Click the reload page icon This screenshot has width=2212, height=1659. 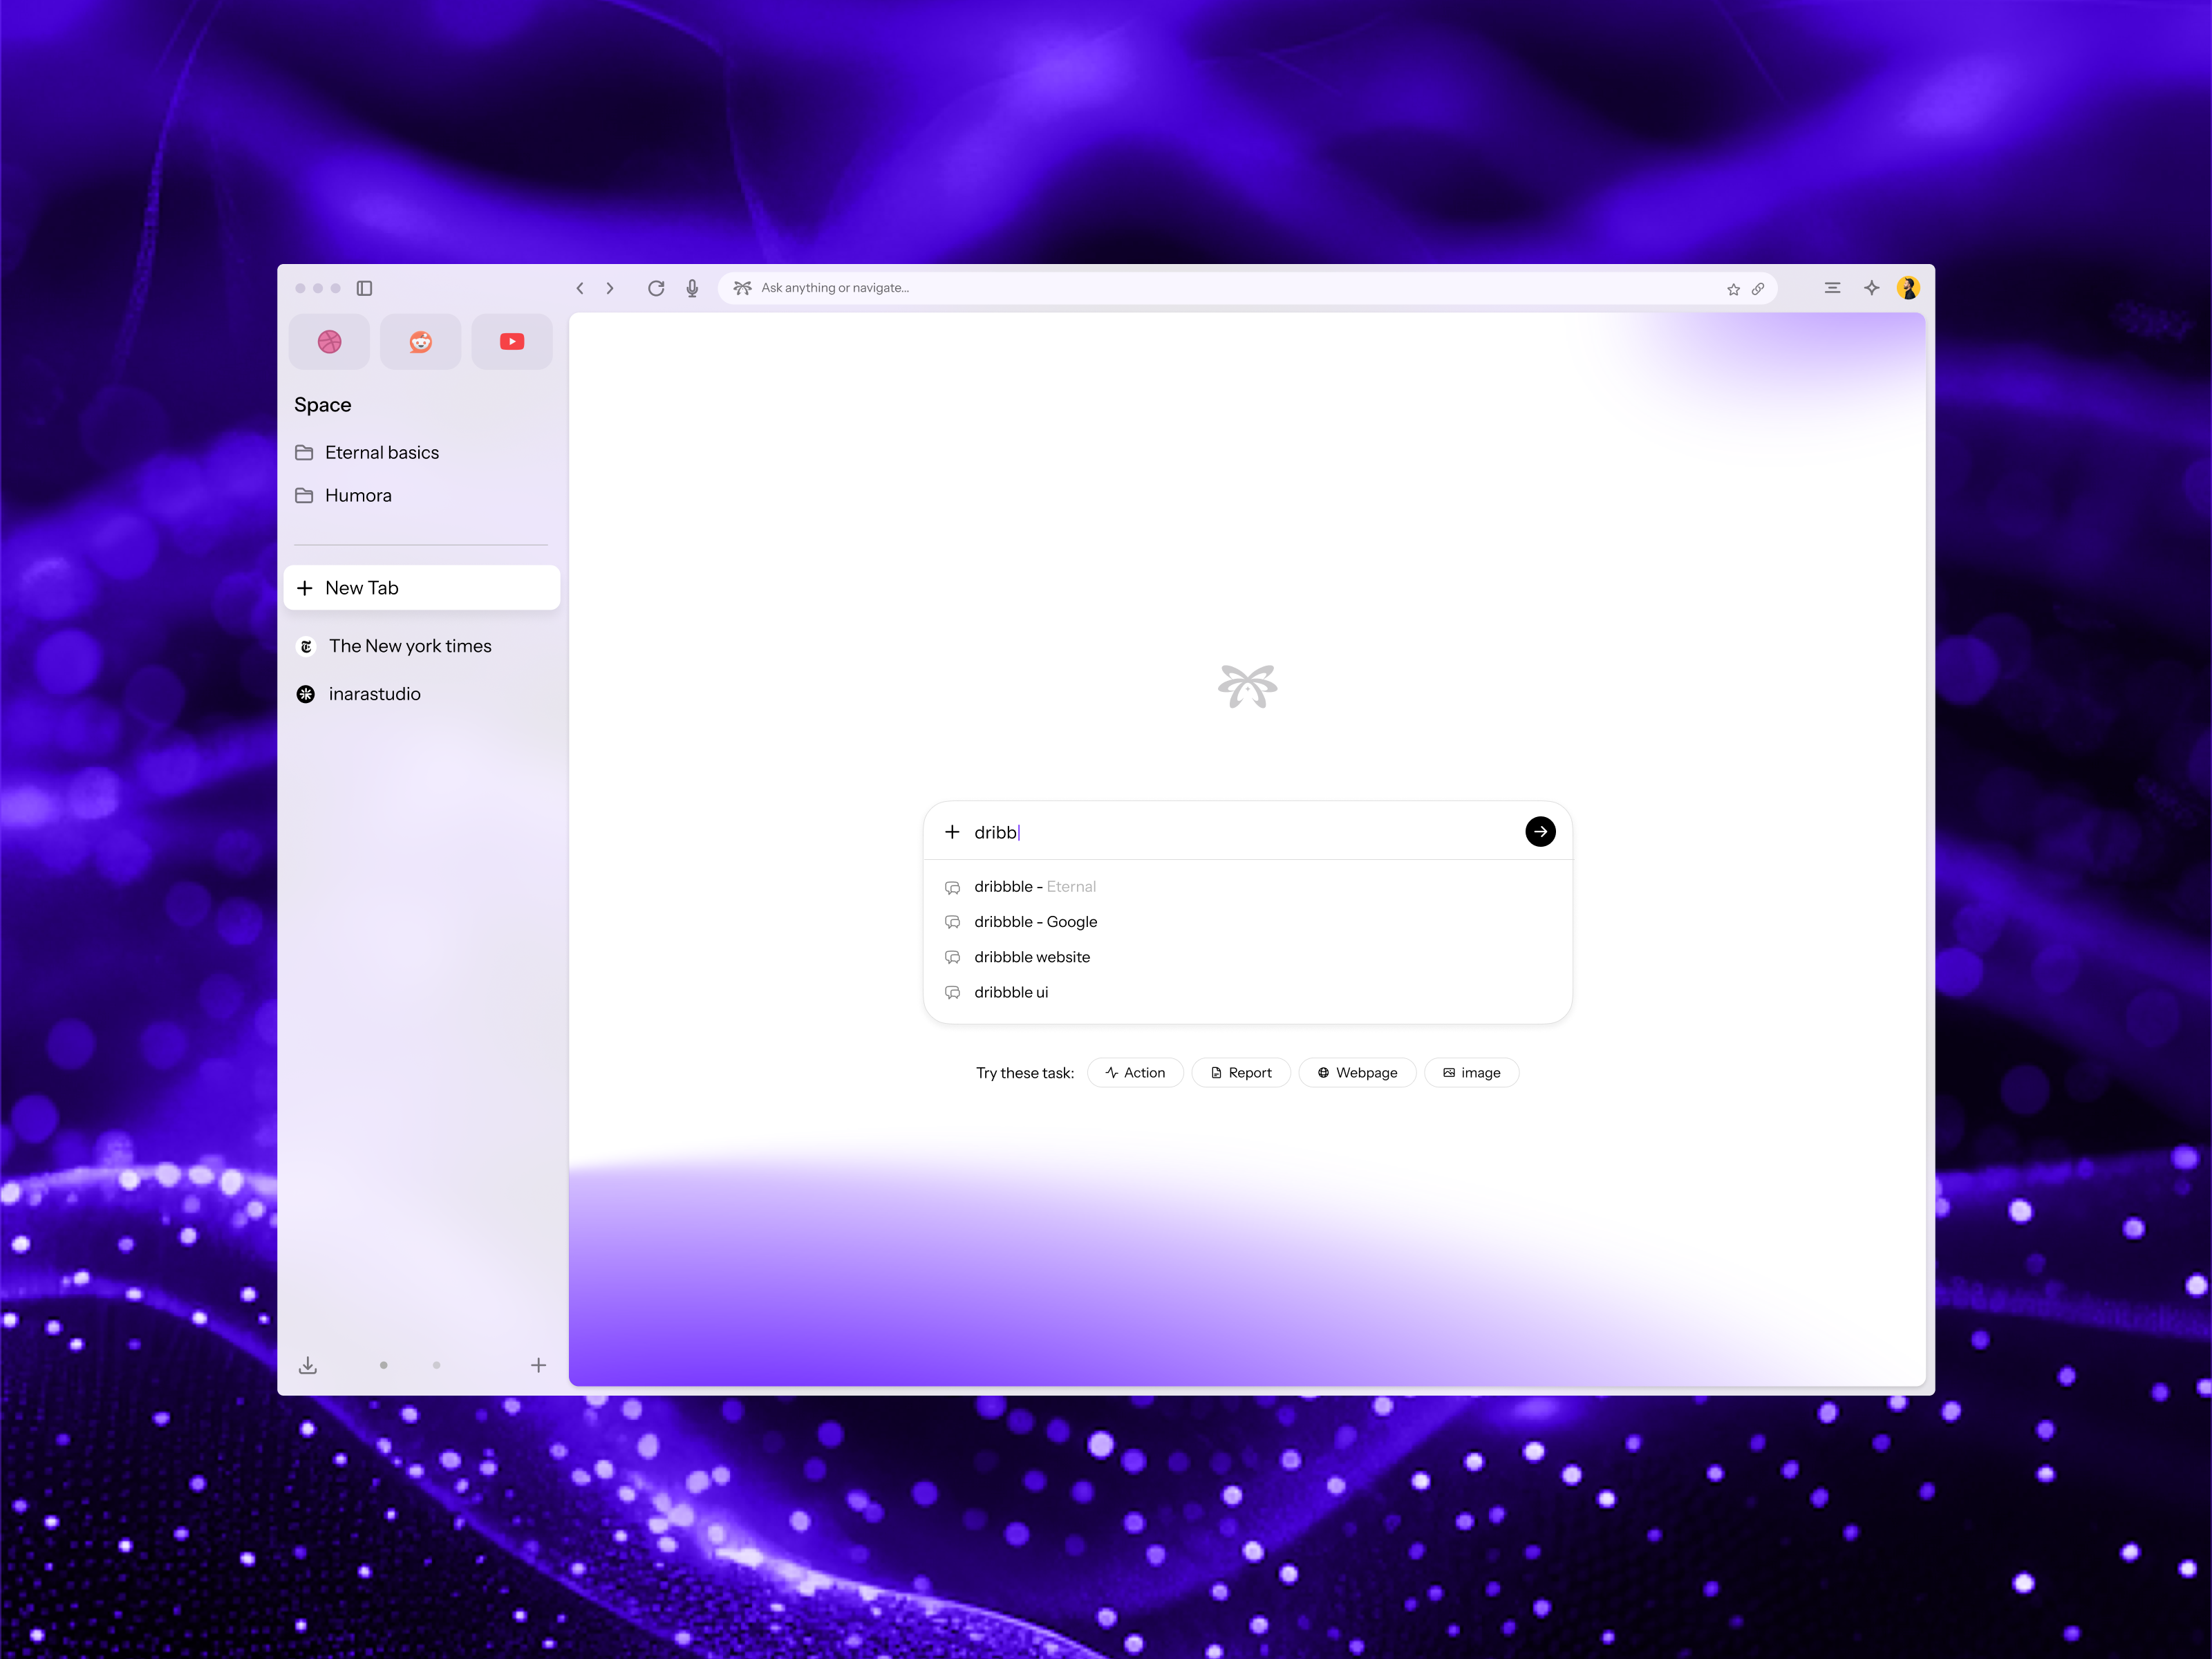click(x=656, y=288)
